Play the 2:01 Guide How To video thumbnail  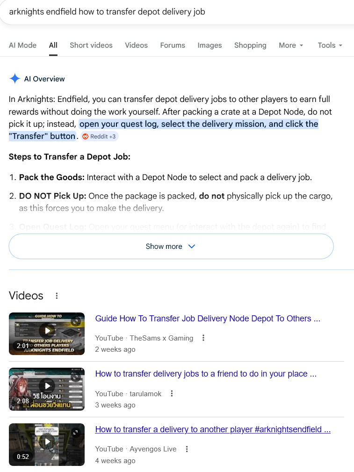pos(47,334)
